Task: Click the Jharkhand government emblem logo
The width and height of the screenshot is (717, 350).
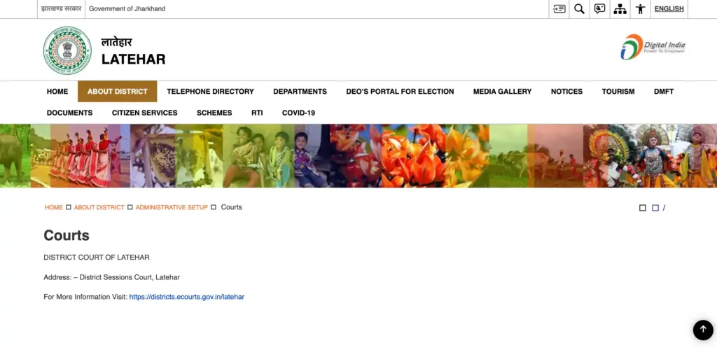Action: pos(67,50)
